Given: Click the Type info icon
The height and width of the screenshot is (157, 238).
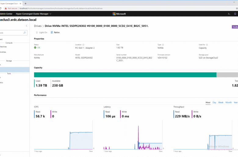Looking at the screenshot, I should click(x=163, y=45).
